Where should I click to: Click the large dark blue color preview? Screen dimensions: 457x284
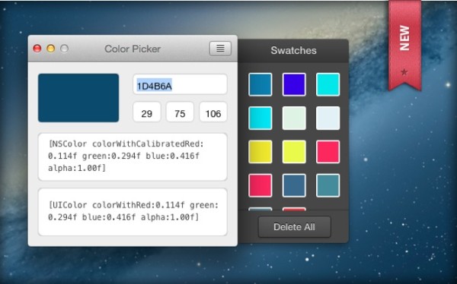coord(78,98)
